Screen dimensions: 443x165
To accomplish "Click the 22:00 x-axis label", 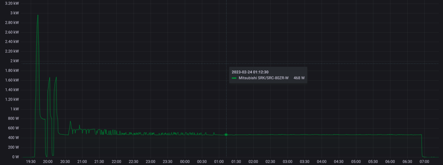I will click(x=116, y=162).
